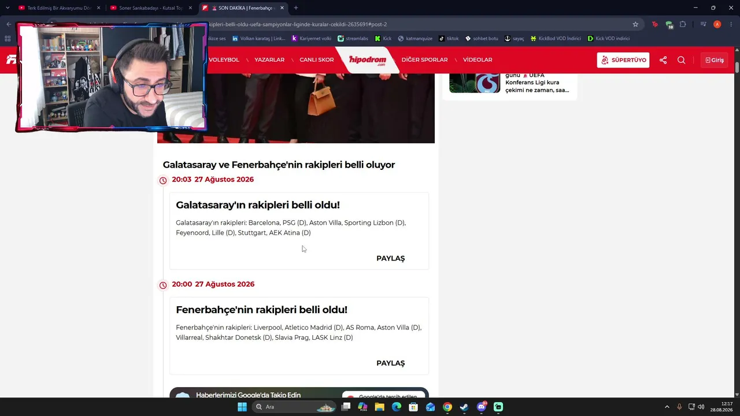740x416 pixels.
Task: Open the Chrome extensions puzzle icon
Action: pos(683,24)
